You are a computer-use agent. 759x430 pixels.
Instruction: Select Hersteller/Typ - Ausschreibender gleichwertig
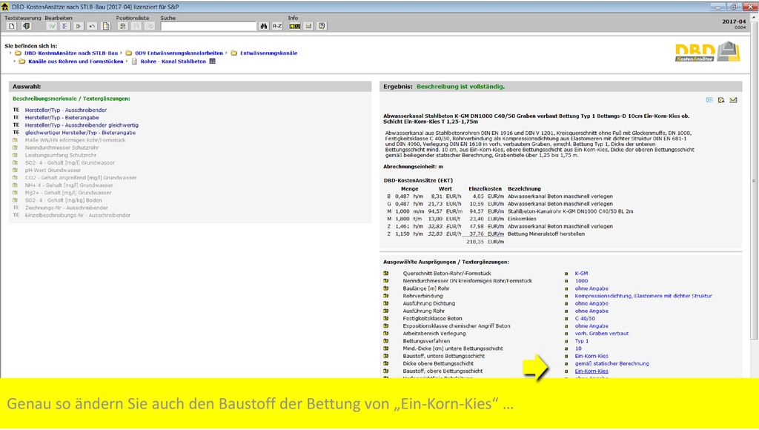click(x=82, y=125)
